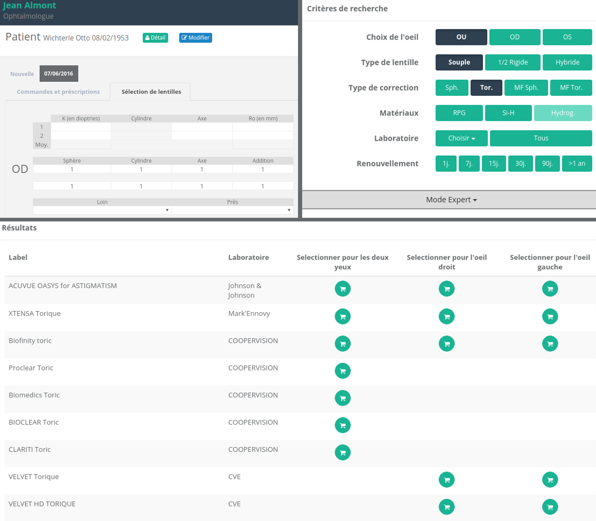Enable the 1/2 Rigide lens type
The width and height of the screenshot is (596, 521).
[x=512, y=63]
